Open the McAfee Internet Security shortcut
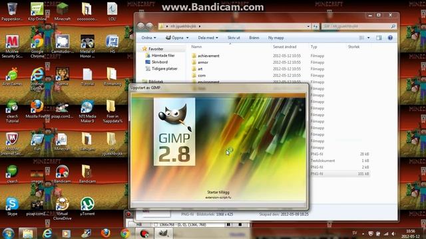 click(x=12, y=144)
